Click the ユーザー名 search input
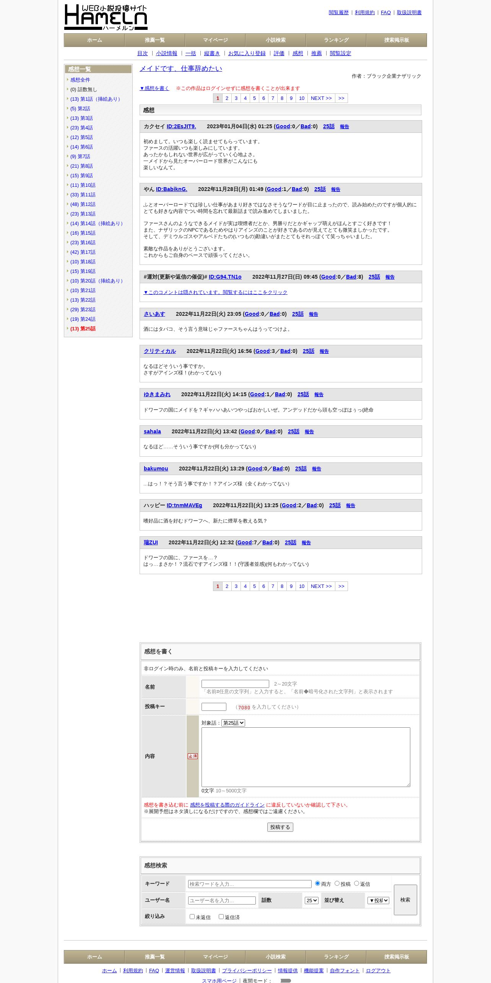This screenshot has height=983, width=491. click(x=222, y=900)
